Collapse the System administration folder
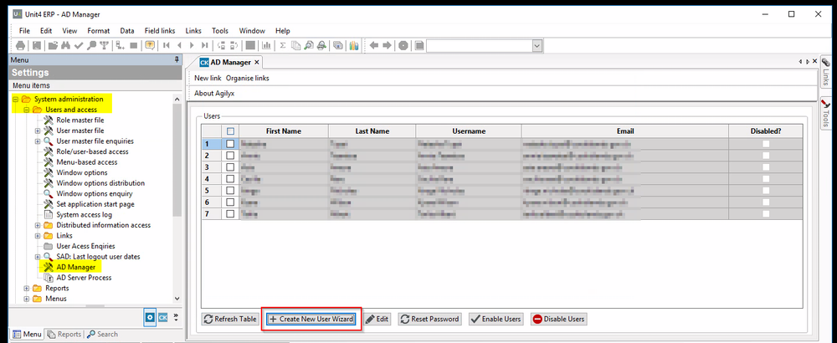This screenshot has height=343, width=837. click(x=15, y=100)
